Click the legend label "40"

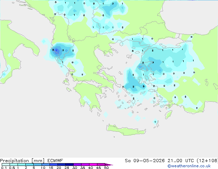(90, 168)
